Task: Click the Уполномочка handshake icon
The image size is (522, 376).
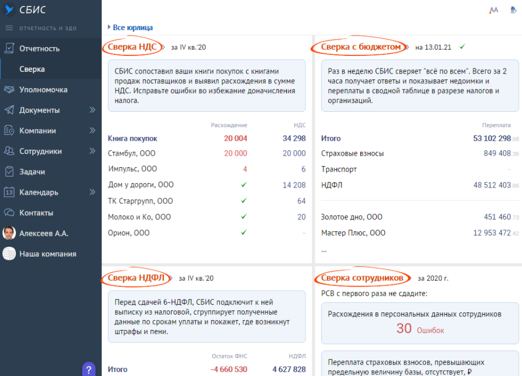Action: [x=9, y=89]
